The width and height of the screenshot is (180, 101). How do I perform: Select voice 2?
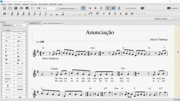(139, 14)
